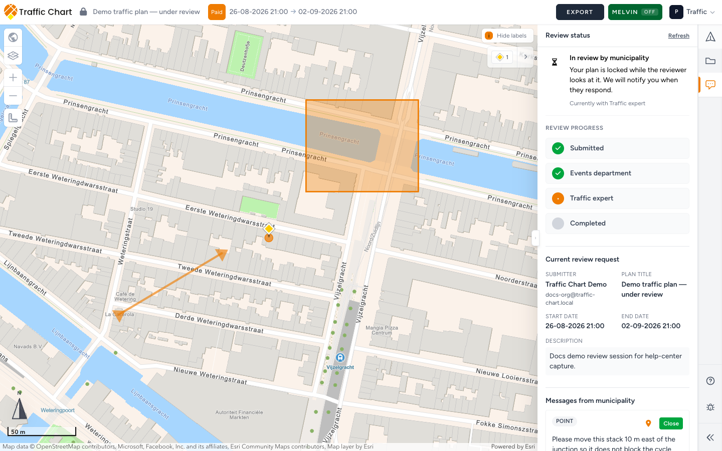Toggle the MELVIN off switch
The width and height of the screenshot is (722, 451).
(635, 12)
